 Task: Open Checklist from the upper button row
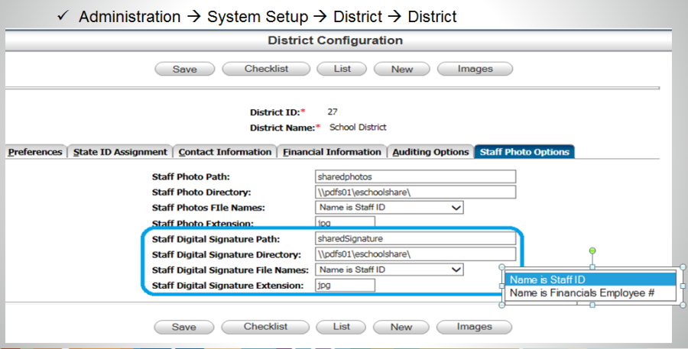pos(266,69)
